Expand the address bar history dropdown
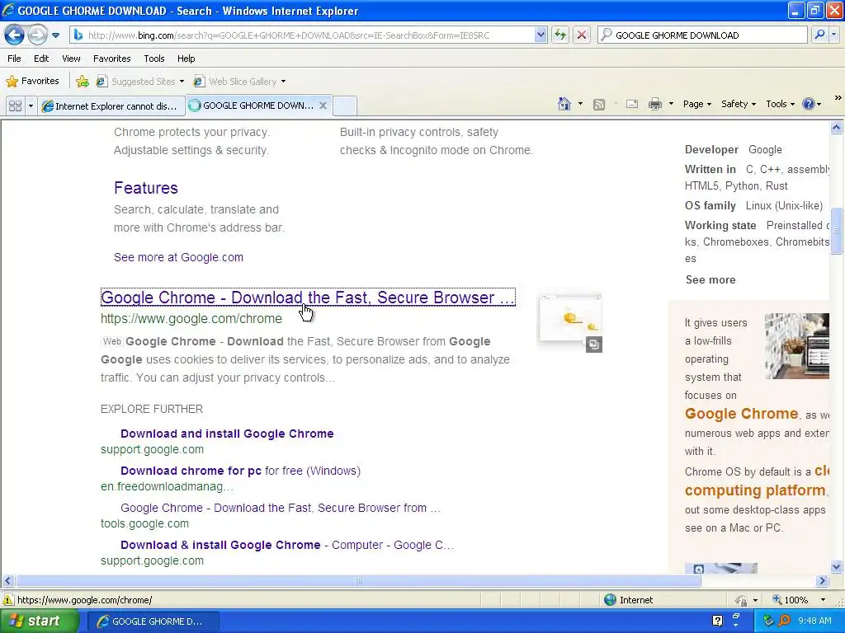Image resolution: width=845 pixels, height=633 pixels. click(541, 35)
